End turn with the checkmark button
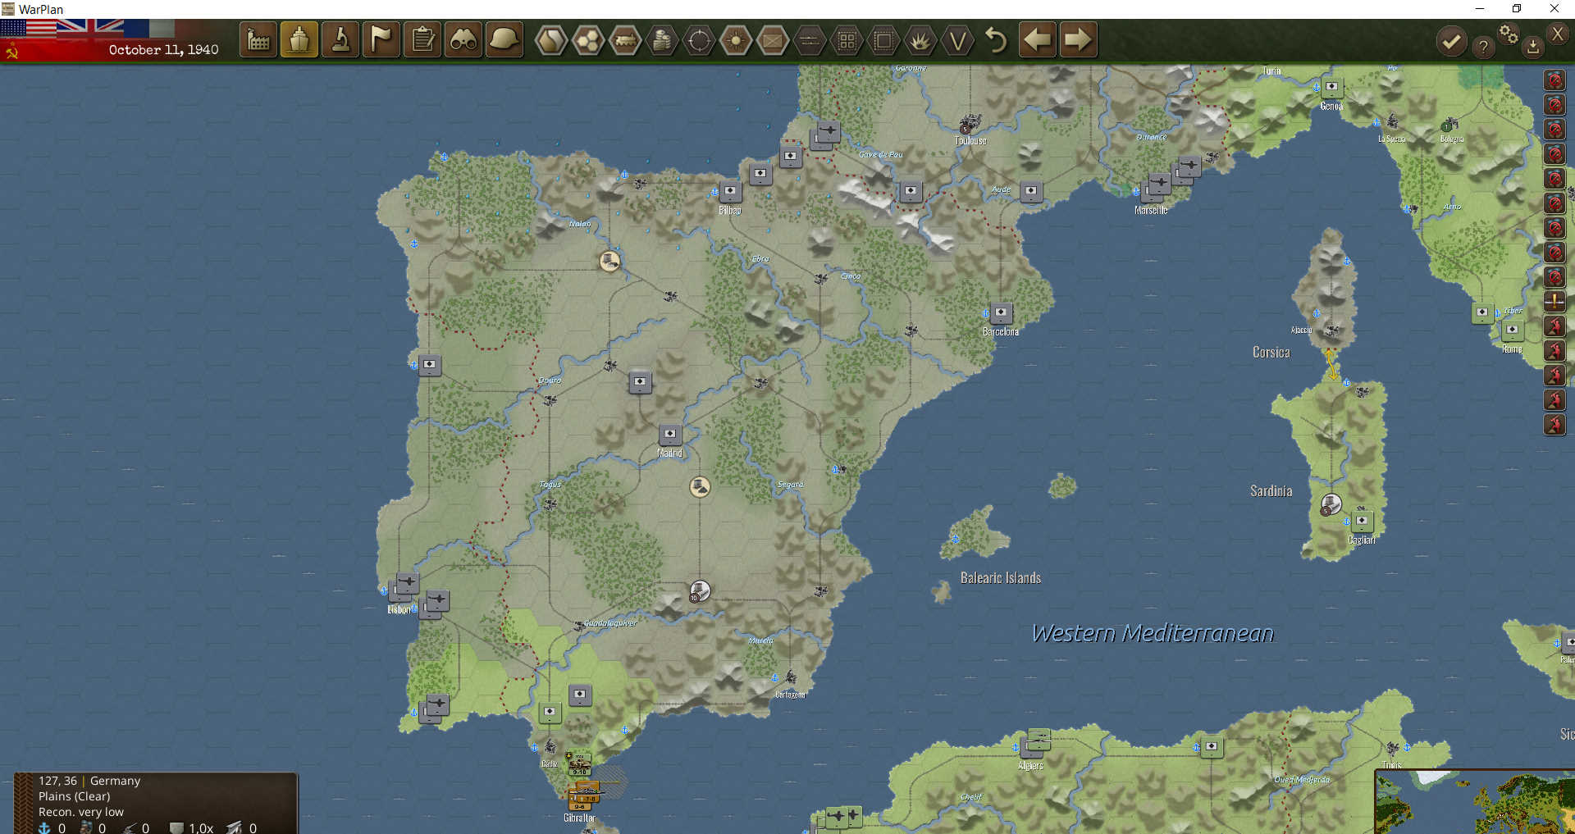Screen dimensions: 1575x834 [1452, 41]
